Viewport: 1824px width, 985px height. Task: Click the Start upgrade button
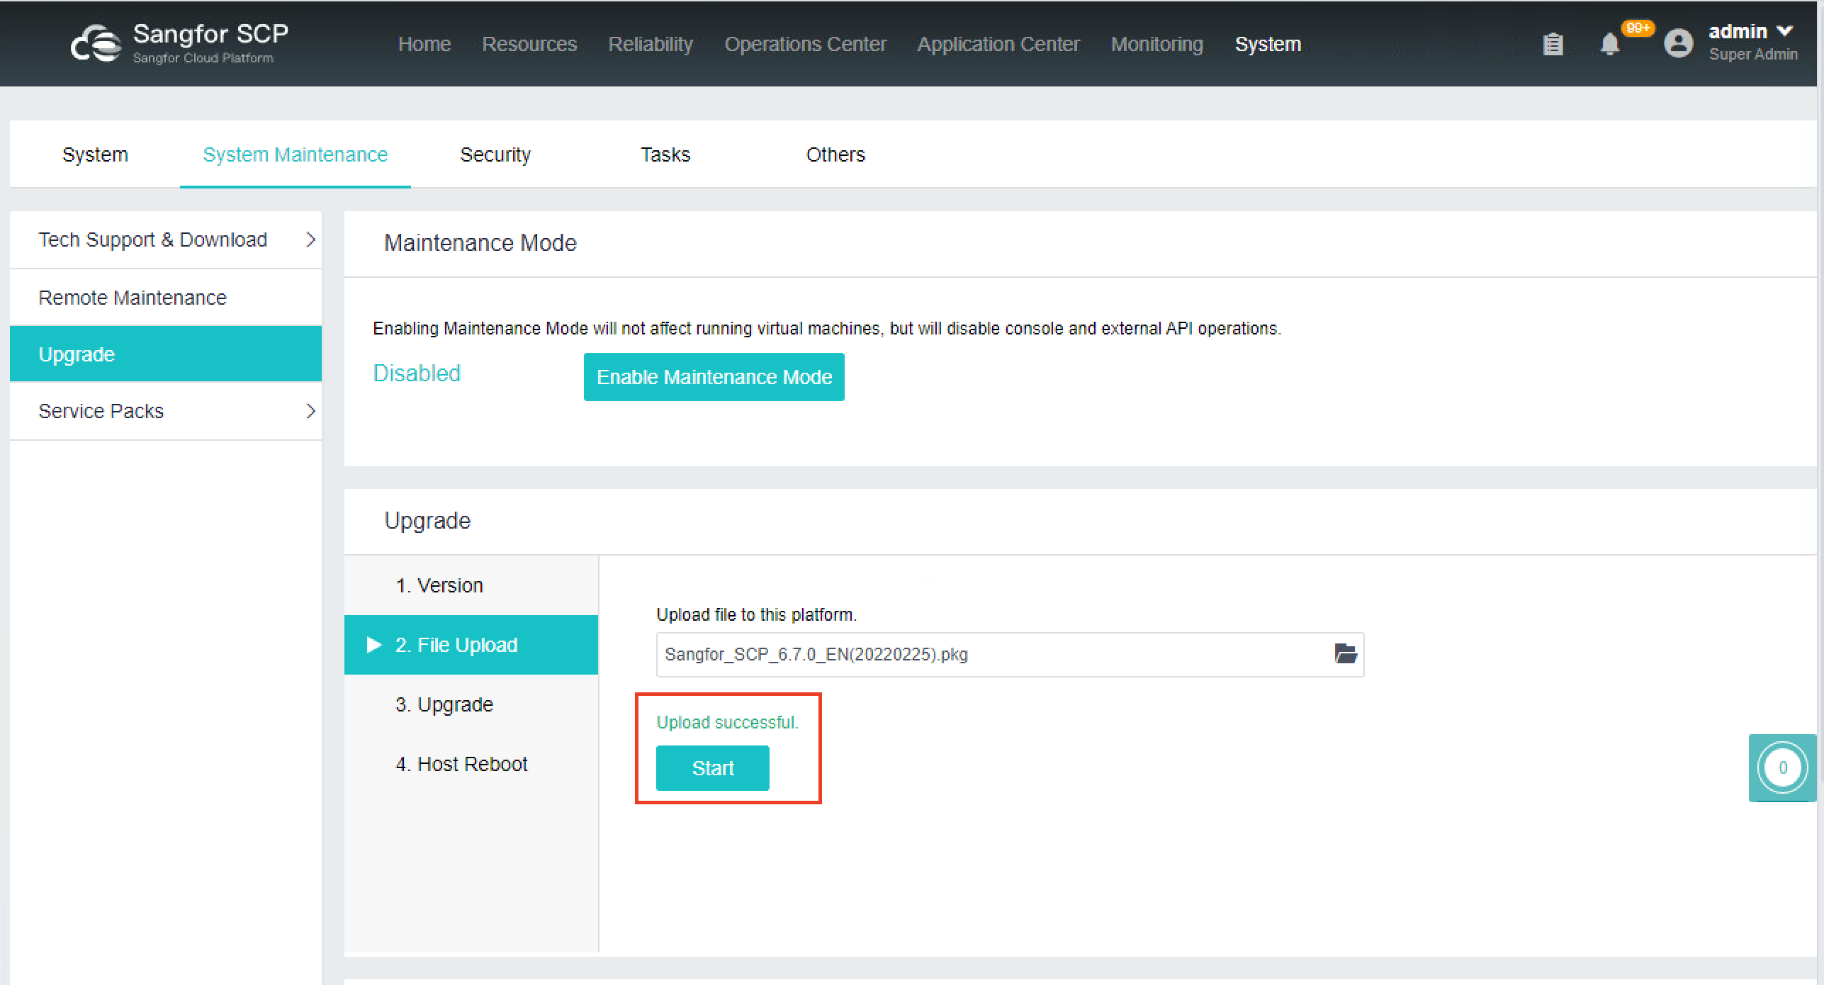(x=712, y=768)
